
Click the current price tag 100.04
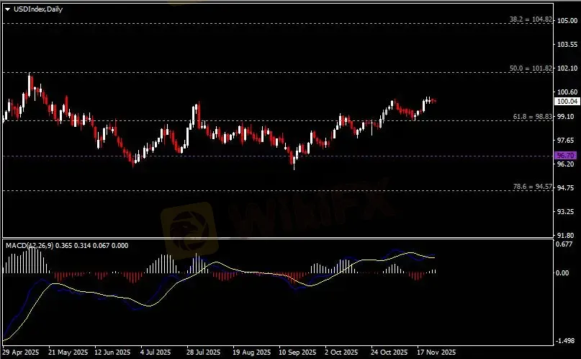click(567, 102)
